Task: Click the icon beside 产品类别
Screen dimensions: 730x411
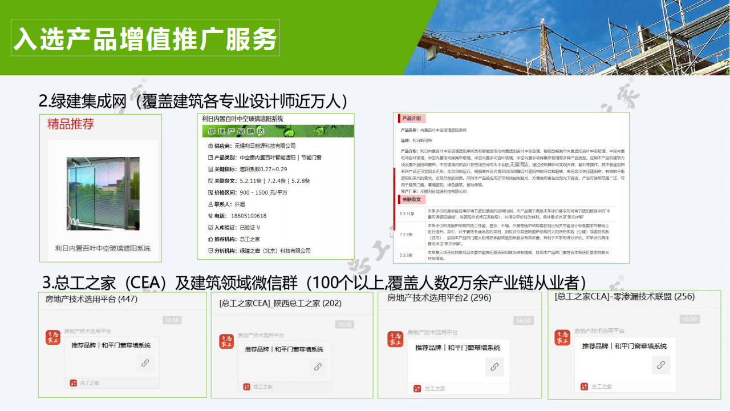Action: [210, 158]
